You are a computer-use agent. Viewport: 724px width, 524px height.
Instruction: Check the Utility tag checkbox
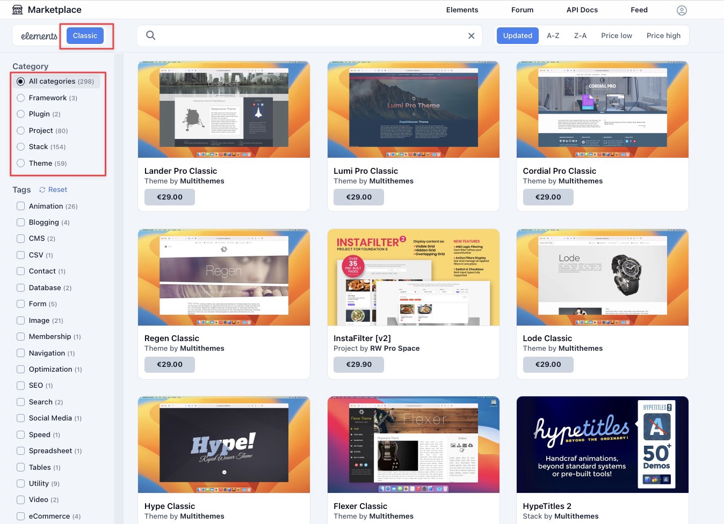(21, 484)
